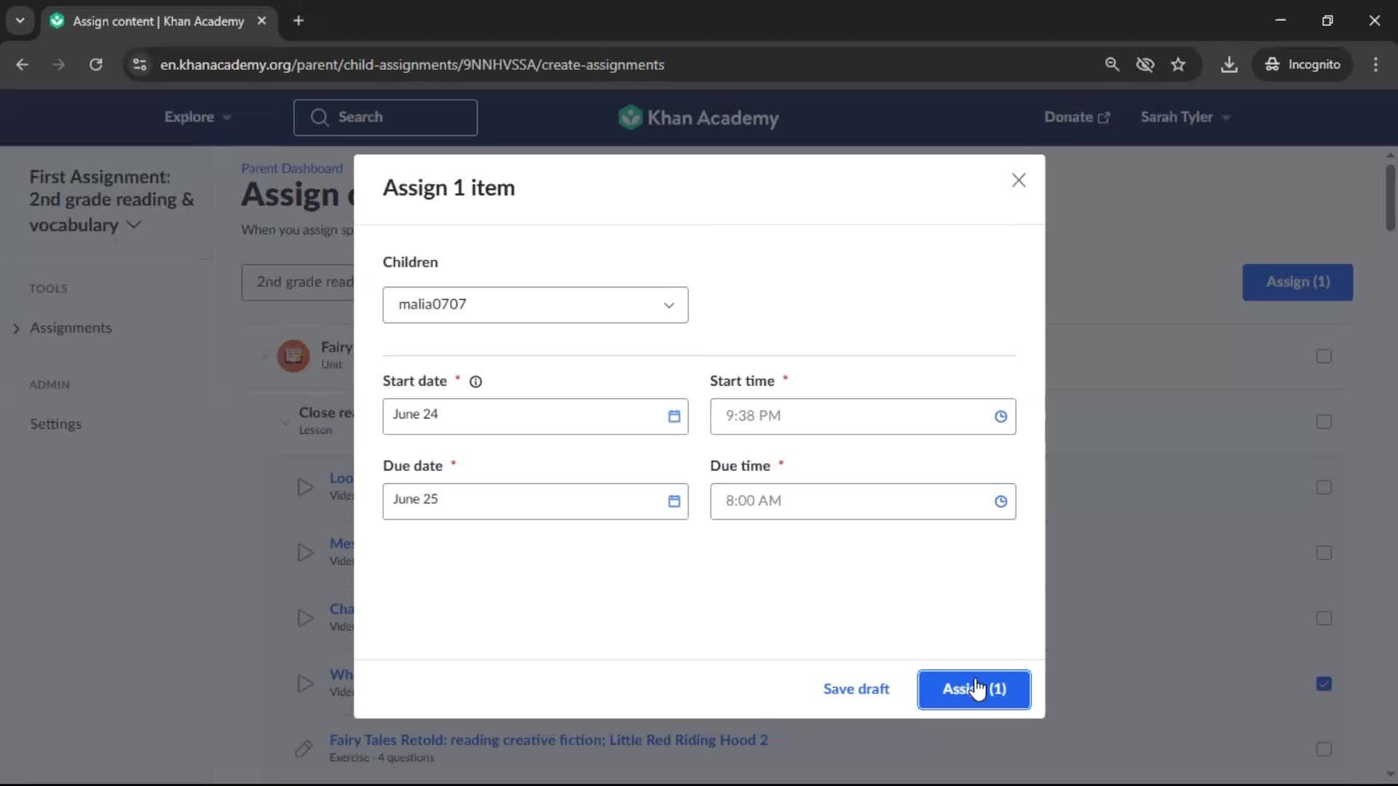Close the Assign 1 item dialog
1398x786 pixels.
1019,180
